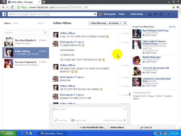The width and height of the screenshot is (181, 136).
Task: Click the Write a reply text box
Action: coord(90,112)
